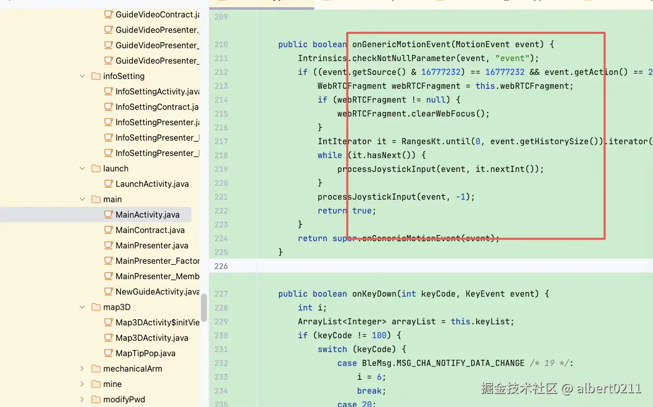Click the folder icon of infoSetting package
Image resolution: width=653 pixels, height=407 pixels.
pyautogui.click(x=96, y=76)
